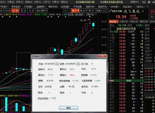Switch chart to 周线 weekly period
Viewport: 155px width, 113px height.
23,10
